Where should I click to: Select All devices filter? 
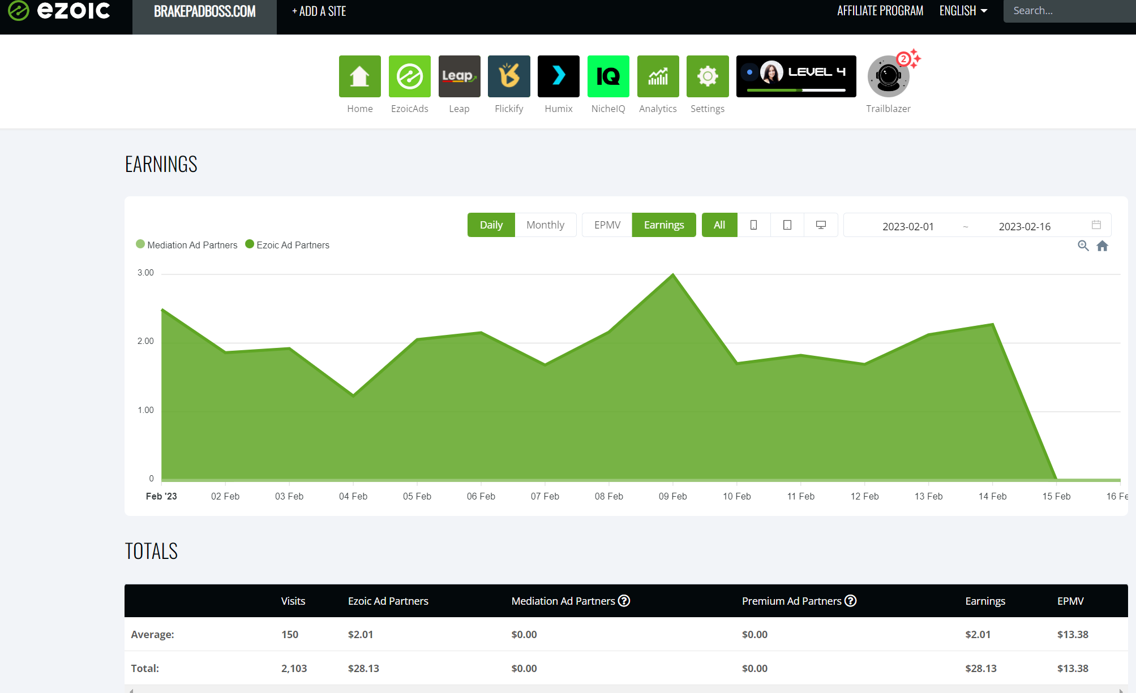tap(719, 225)
